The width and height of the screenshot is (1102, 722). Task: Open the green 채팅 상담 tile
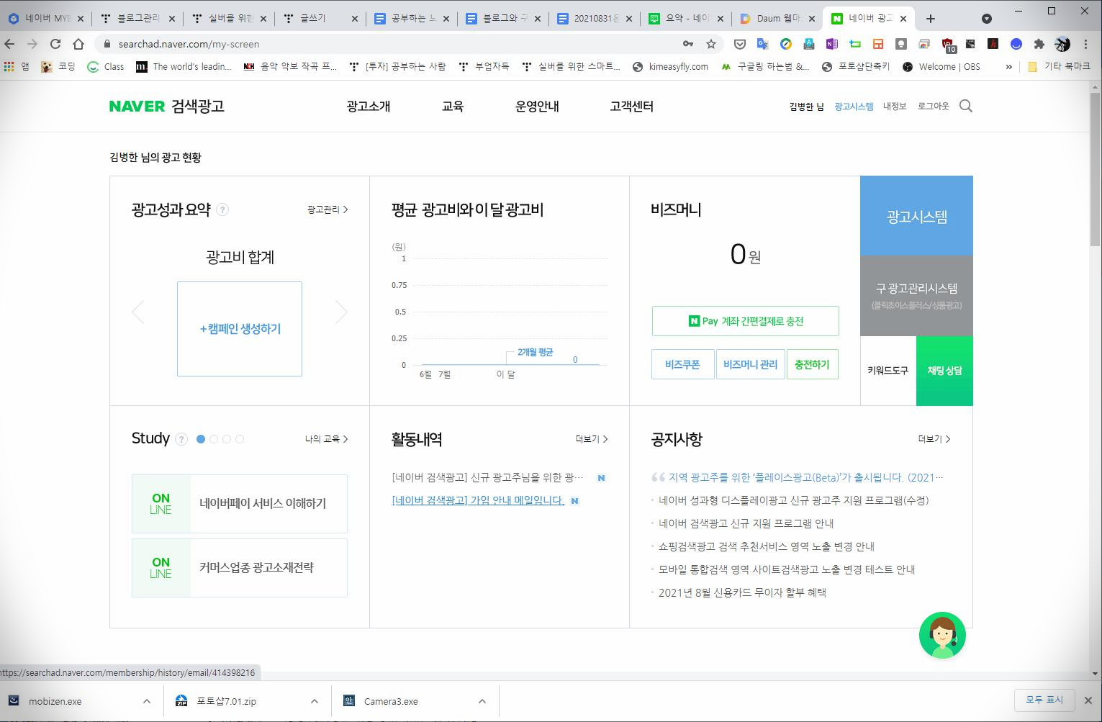[x=944, y=371]
